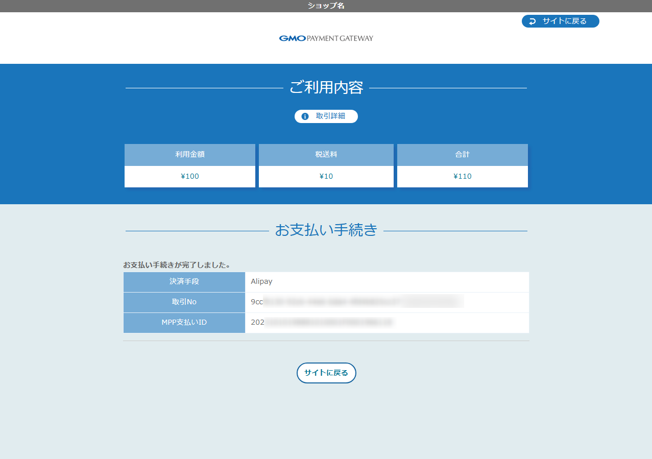Select the ショップ名 header bar
This screenshot has width=652, height=459.
[326, 6]
